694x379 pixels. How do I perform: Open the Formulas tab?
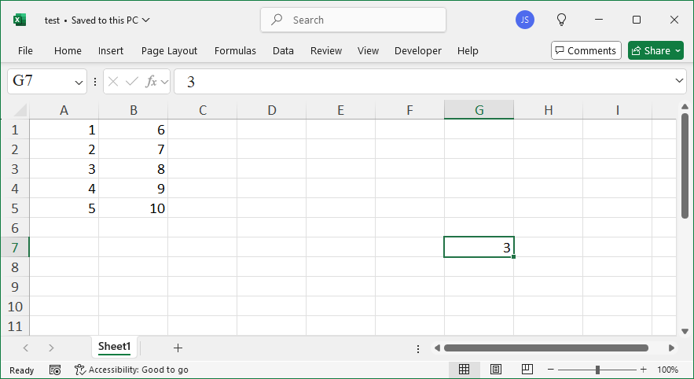click(x=235, y=50)
